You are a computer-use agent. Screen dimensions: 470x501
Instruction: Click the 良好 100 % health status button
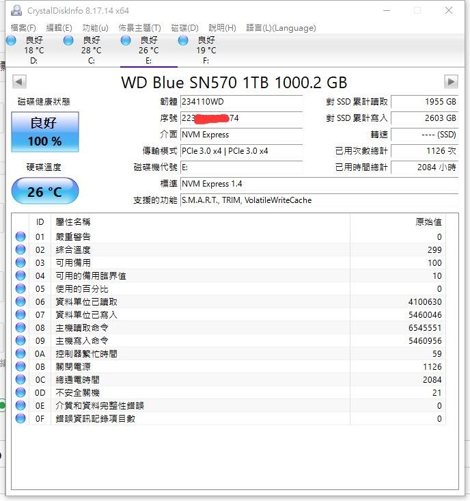[x=45, y=132]
